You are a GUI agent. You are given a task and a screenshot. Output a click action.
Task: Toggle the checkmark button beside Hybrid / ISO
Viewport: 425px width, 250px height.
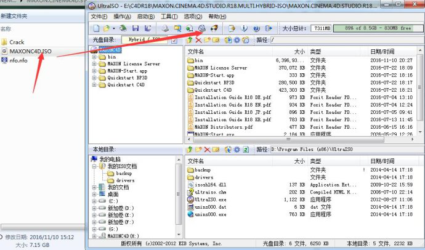174,41
